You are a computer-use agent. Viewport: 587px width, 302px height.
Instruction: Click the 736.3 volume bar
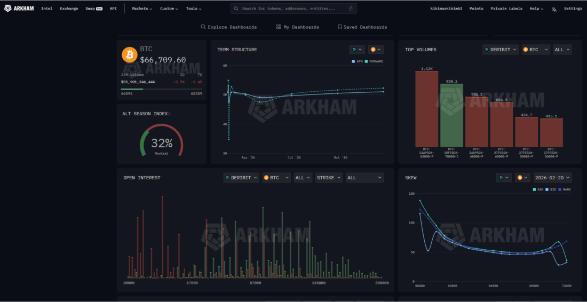point(477,122)
